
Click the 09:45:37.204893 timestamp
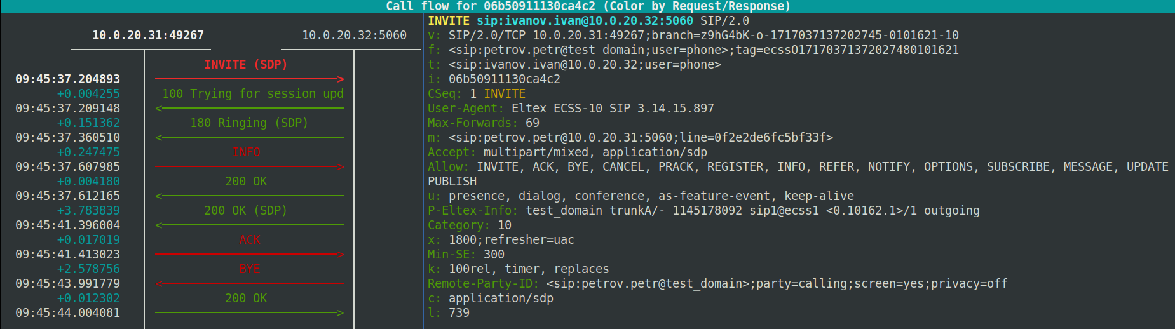67,79
